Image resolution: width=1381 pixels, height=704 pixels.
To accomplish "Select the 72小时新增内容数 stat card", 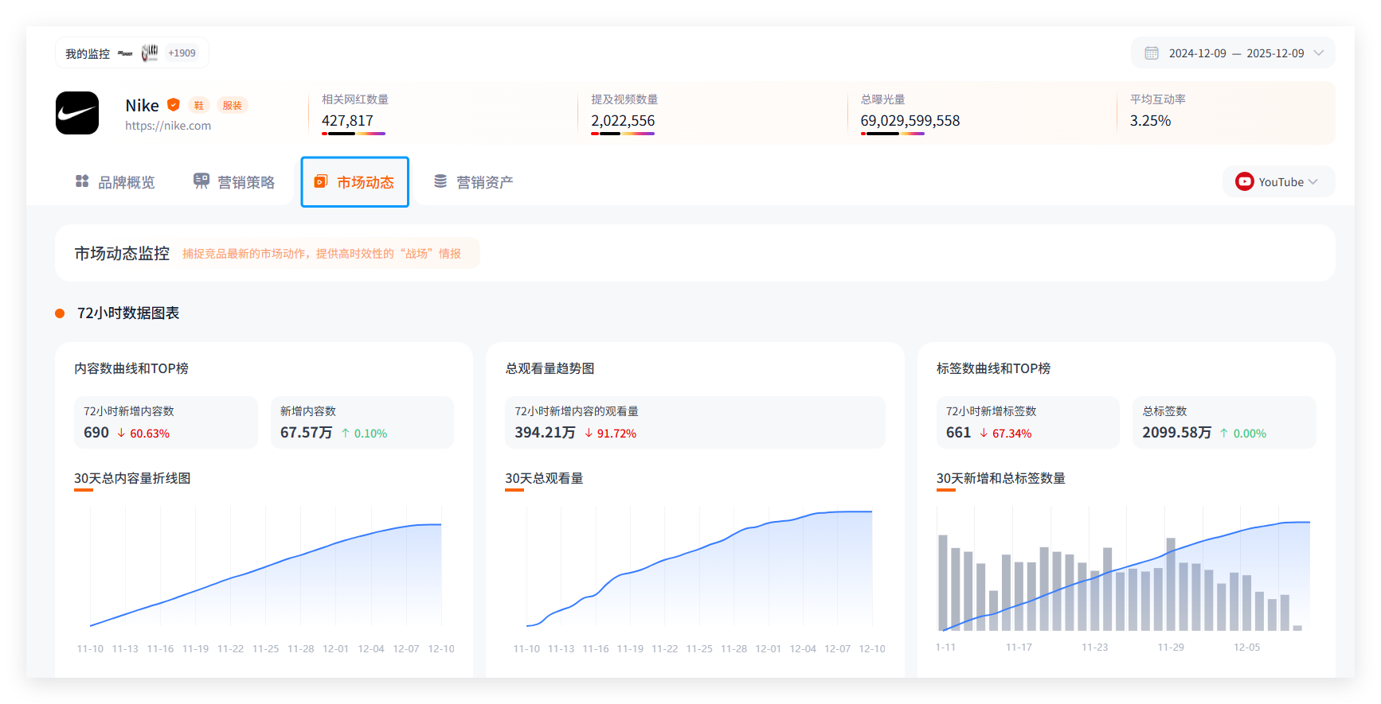I will tap(166, 422).
